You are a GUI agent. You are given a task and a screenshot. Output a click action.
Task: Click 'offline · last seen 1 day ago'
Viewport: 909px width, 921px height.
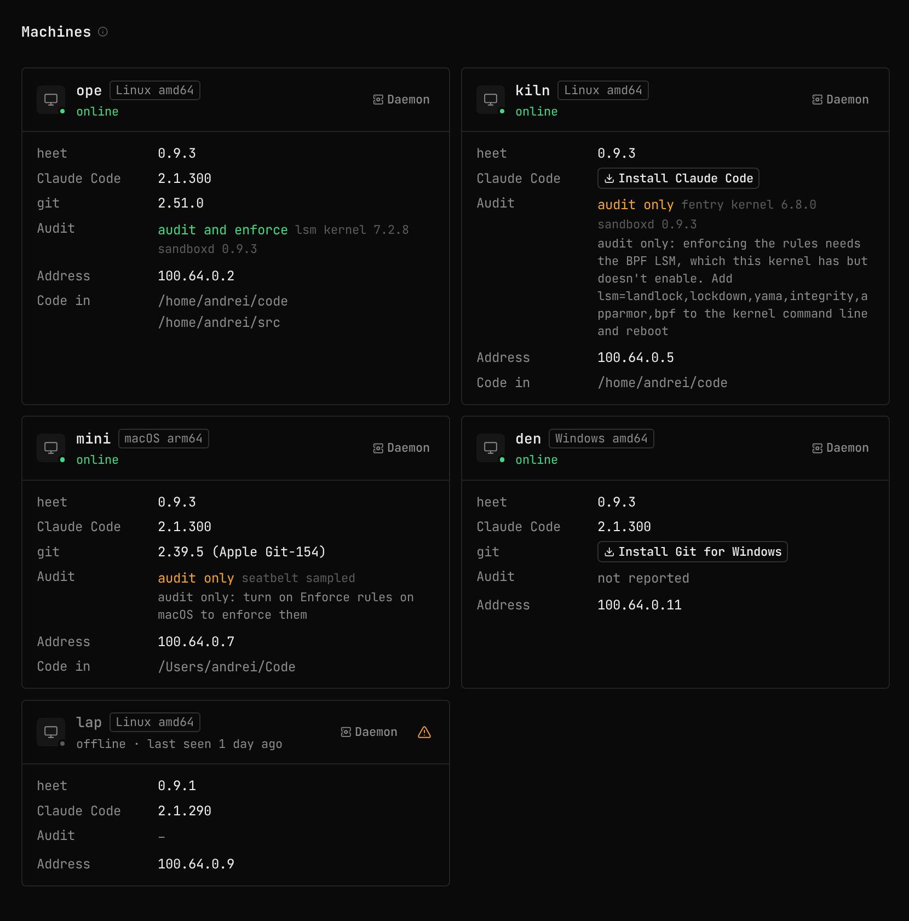click(180, 744)
